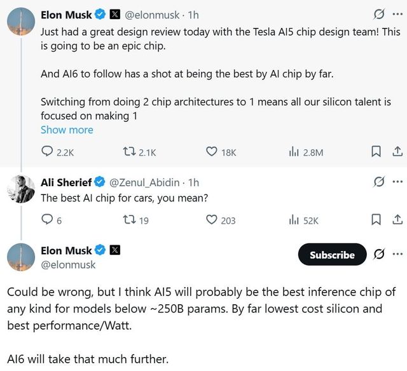
Task: Bookmark Elon Musk's top post
Action: [x=376, y=152]
